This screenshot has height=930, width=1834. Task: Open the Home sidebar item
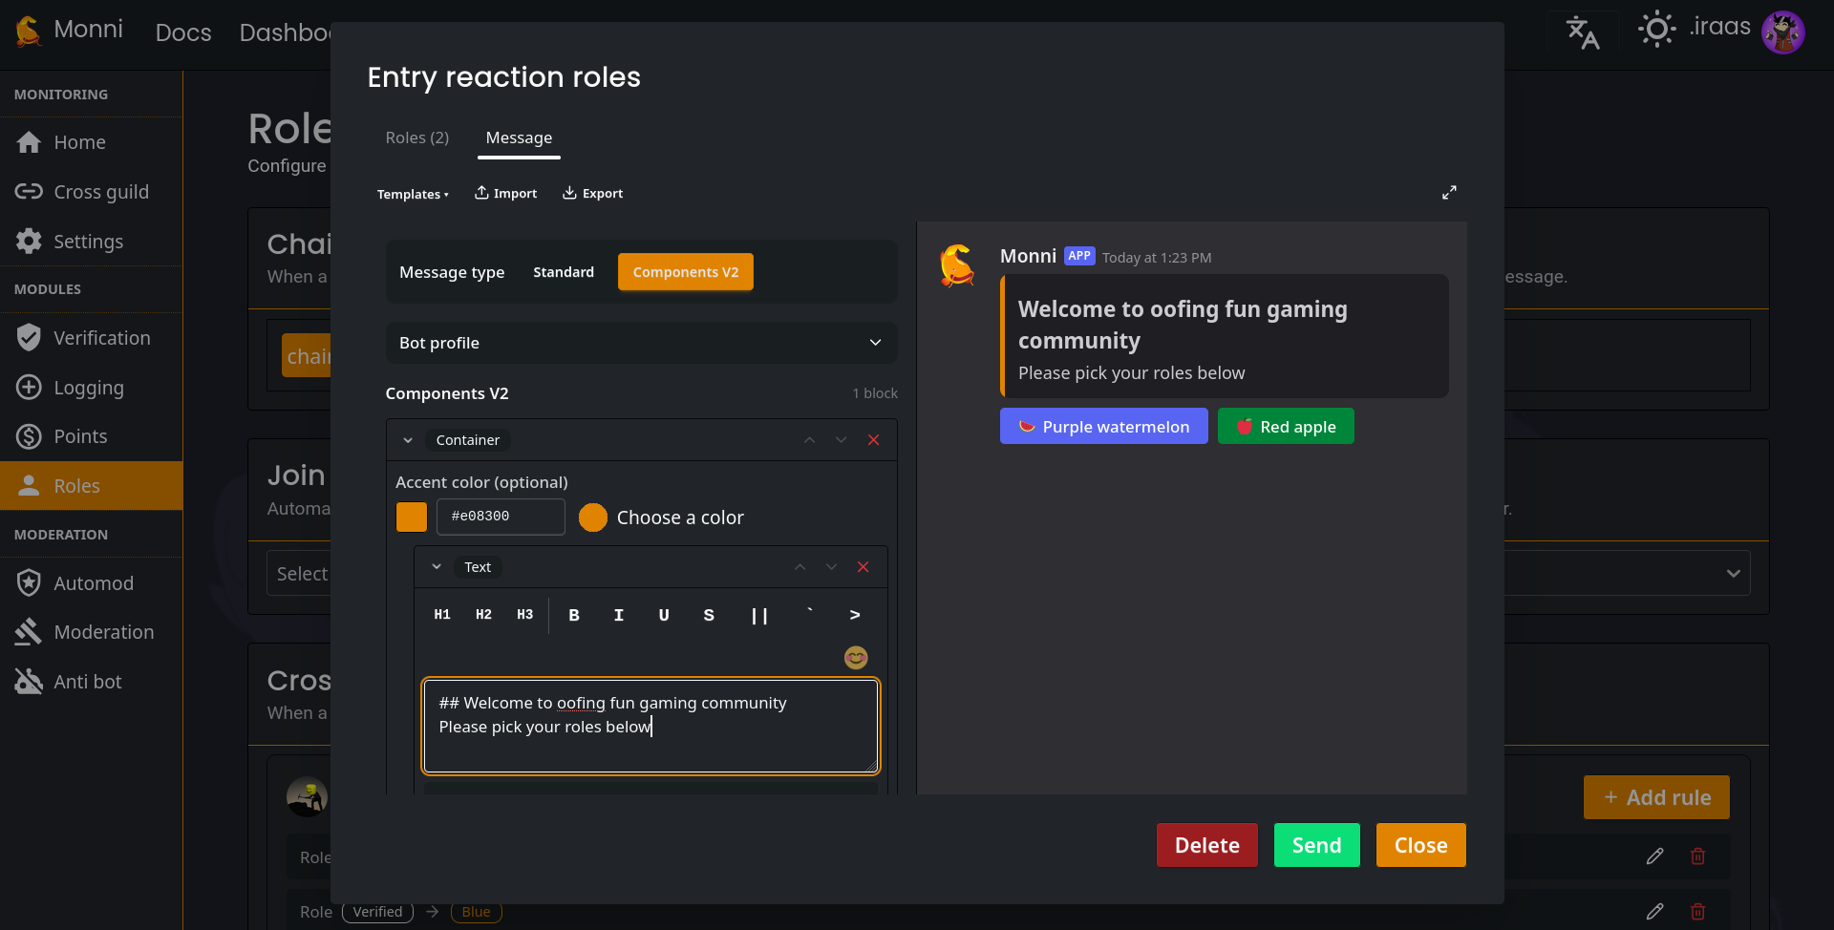[x=79, y=142]
